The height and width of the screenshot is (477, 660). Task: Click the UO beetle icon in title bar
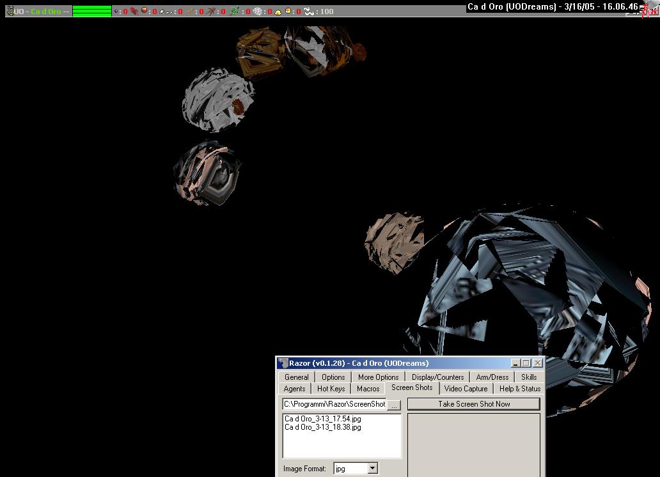[x=10, y=12]
